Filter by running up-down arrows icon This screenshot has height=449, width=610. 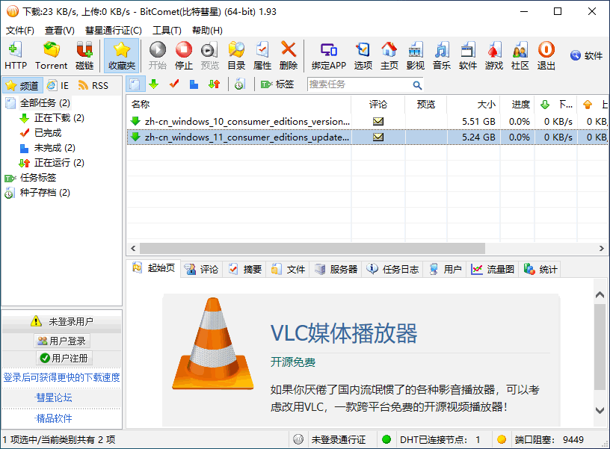tap(214, 84)
